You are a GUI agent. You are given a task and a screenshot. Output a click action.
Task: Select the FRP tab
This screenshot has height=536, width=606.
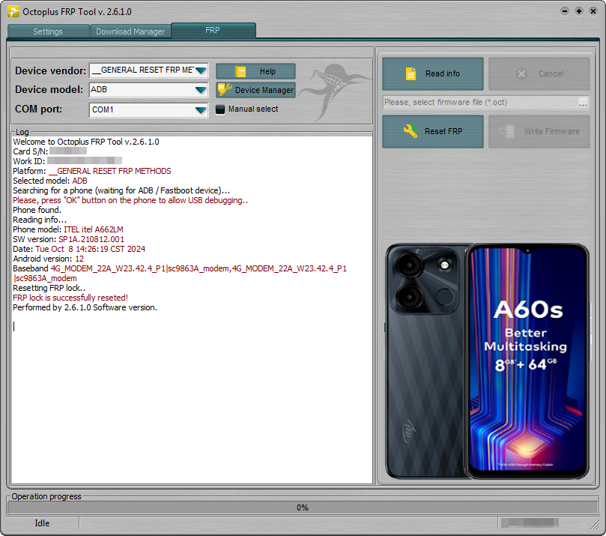coord(213,30)
